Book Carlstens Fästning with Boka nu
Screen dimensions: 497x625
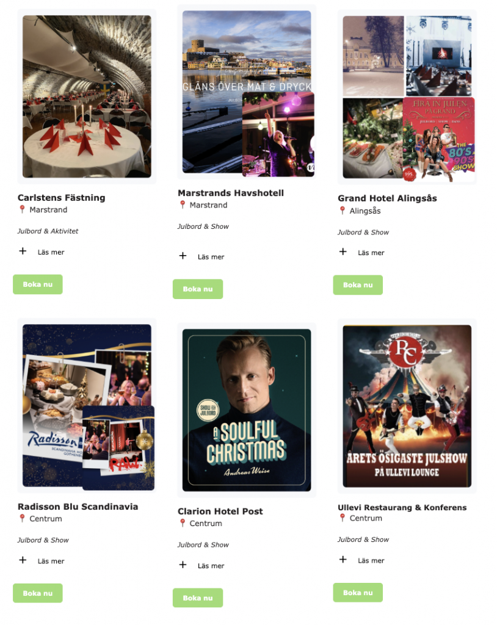[x=37, y=284]
